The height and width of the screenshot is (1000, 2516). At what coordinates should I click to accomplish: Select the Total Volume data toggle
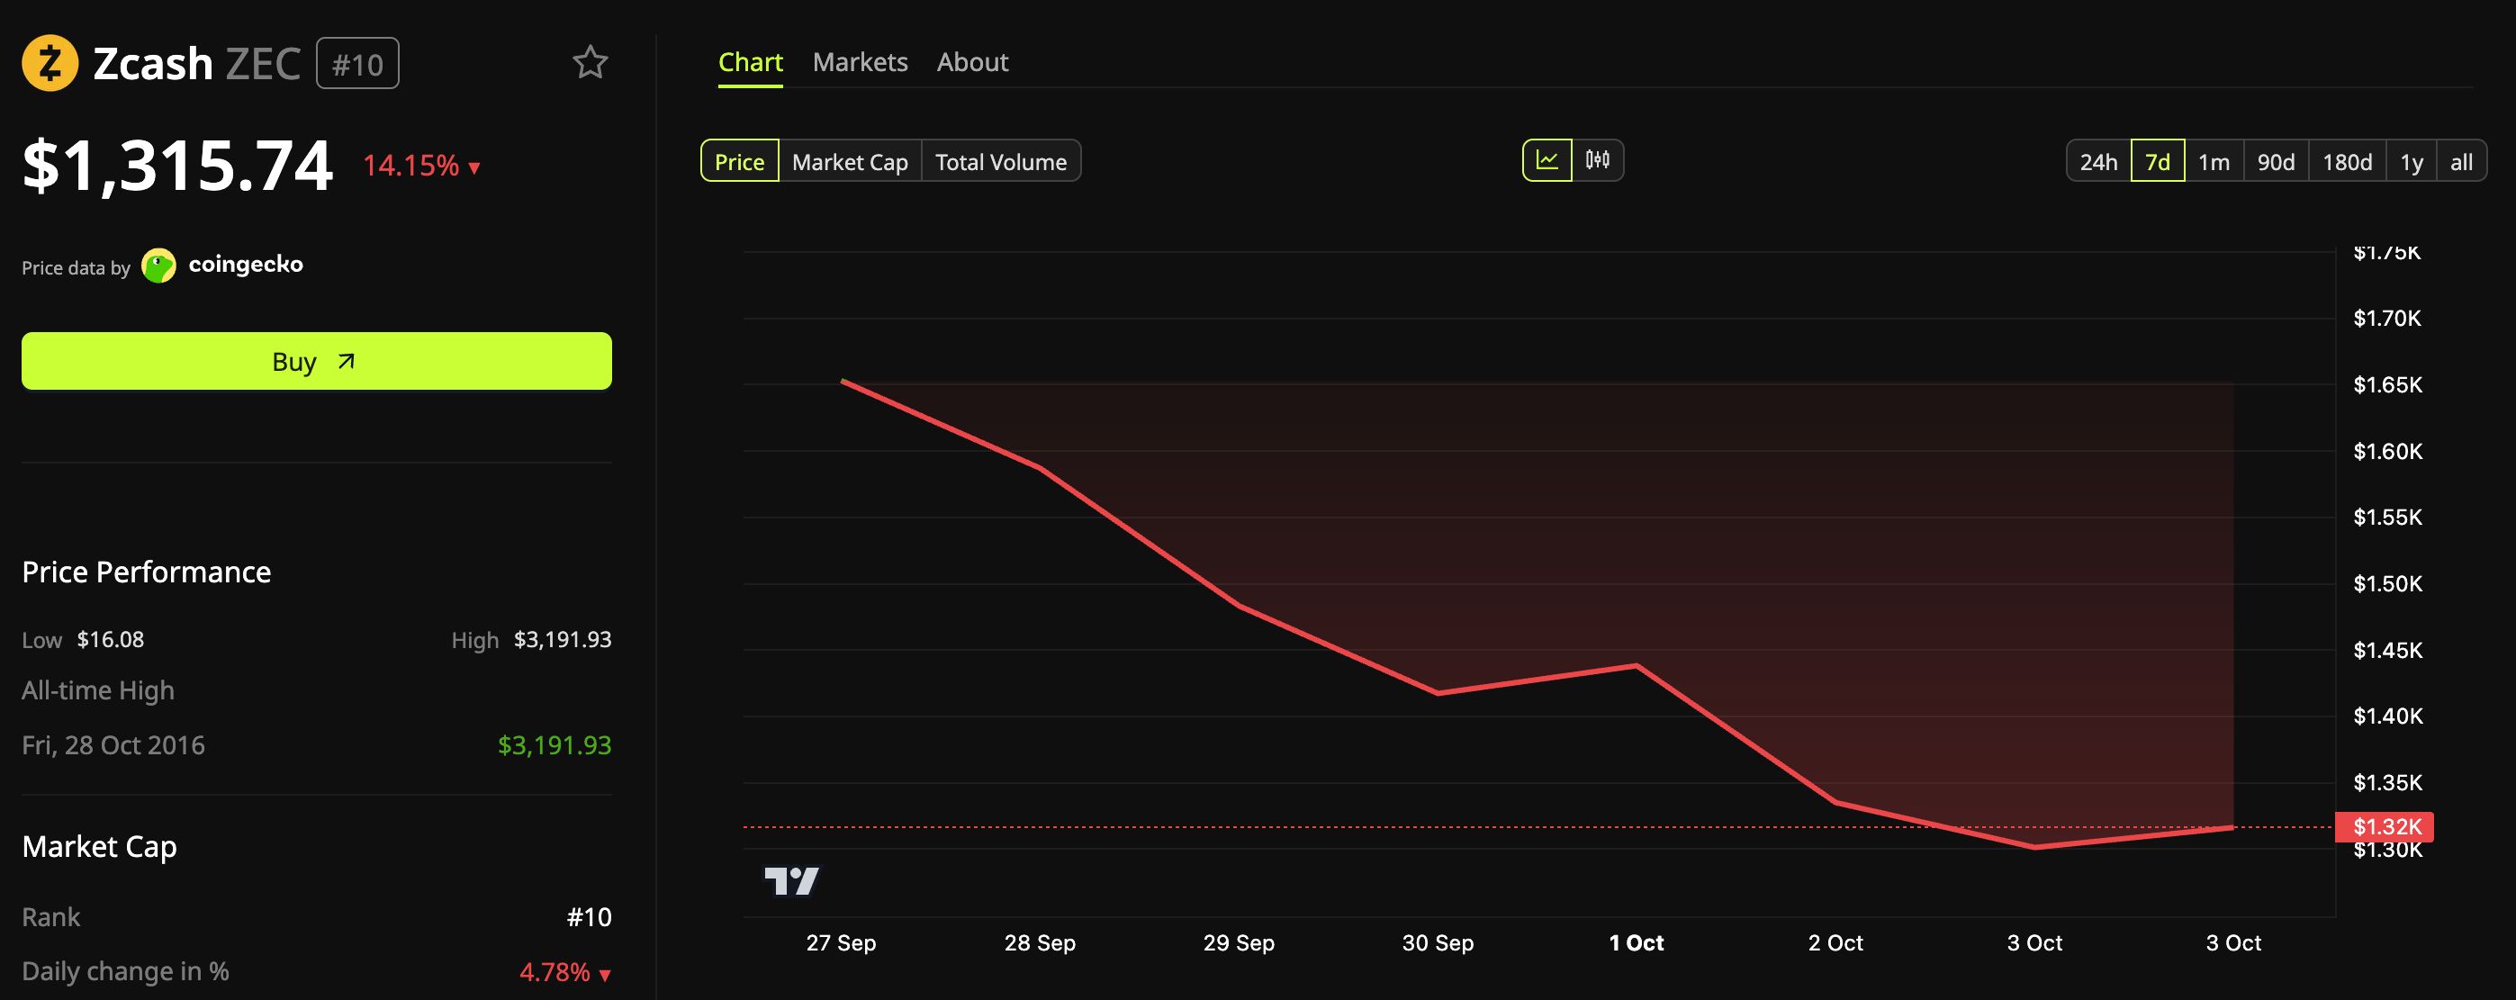coord(1001,161)
